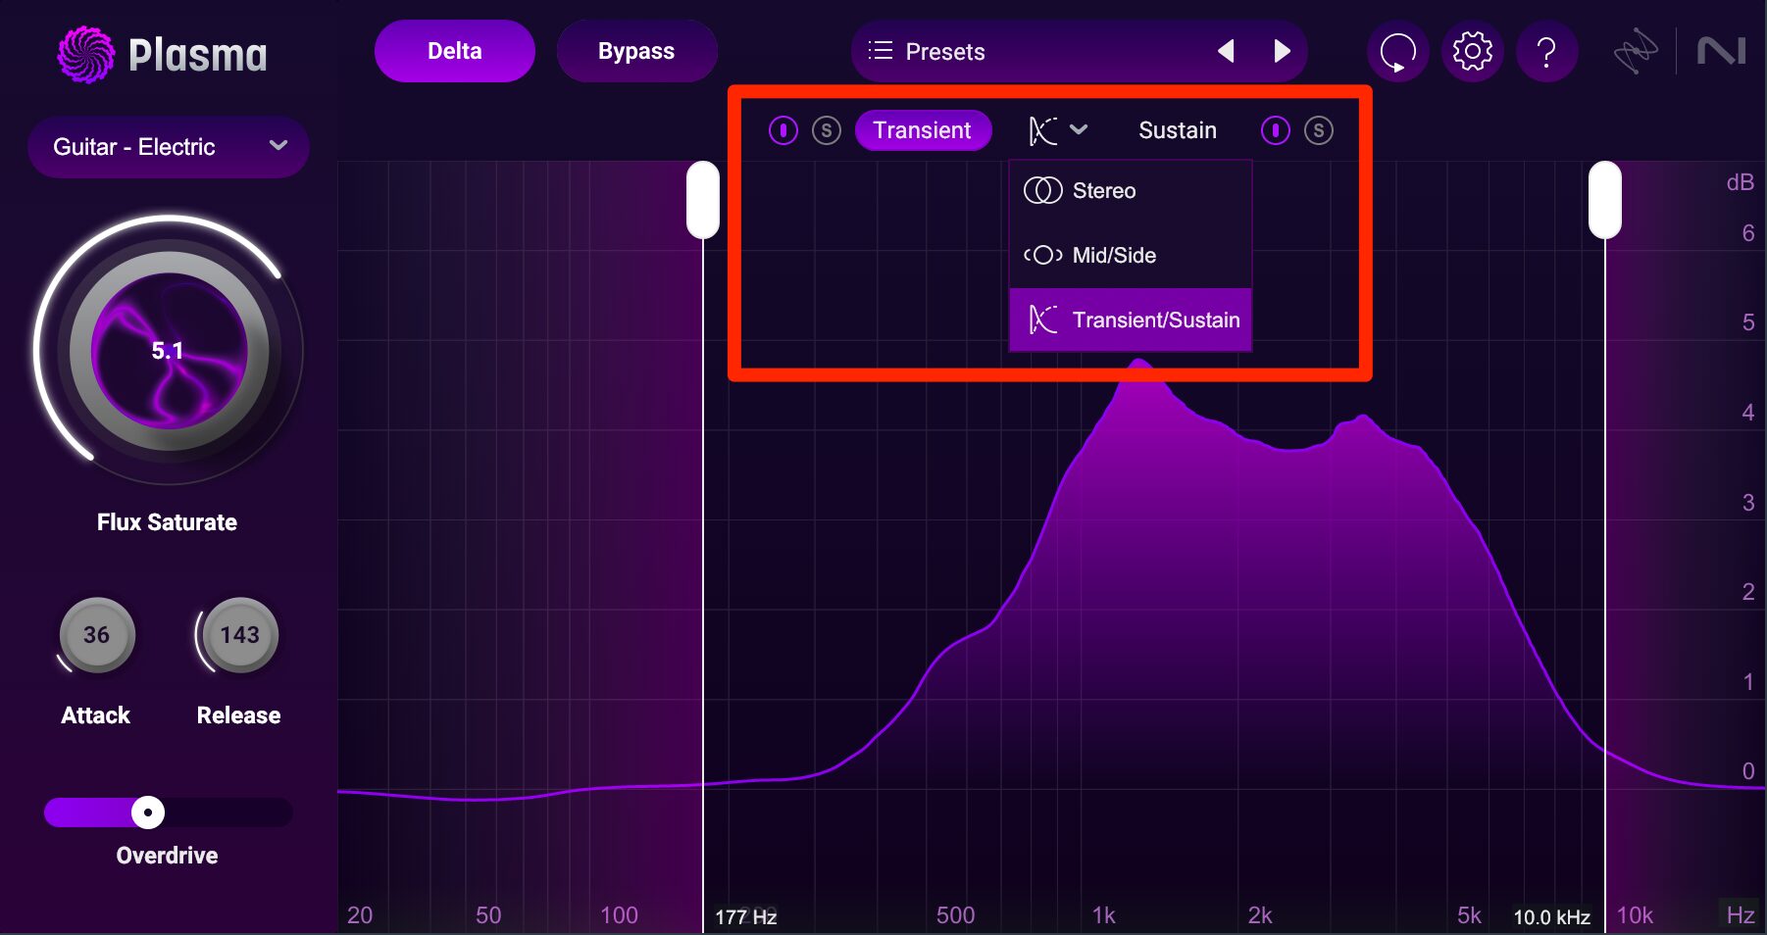Click the Attack knob showing 36
1767x935 pixels.
click(x=96, y=635)
